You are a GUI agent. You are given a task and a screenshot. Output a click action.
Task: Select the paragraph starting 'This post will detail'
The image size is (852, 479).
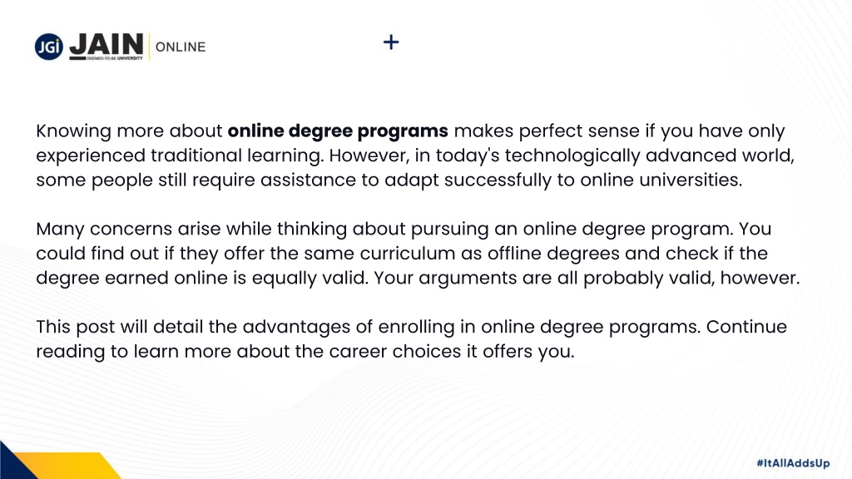(x=411, y=339)
